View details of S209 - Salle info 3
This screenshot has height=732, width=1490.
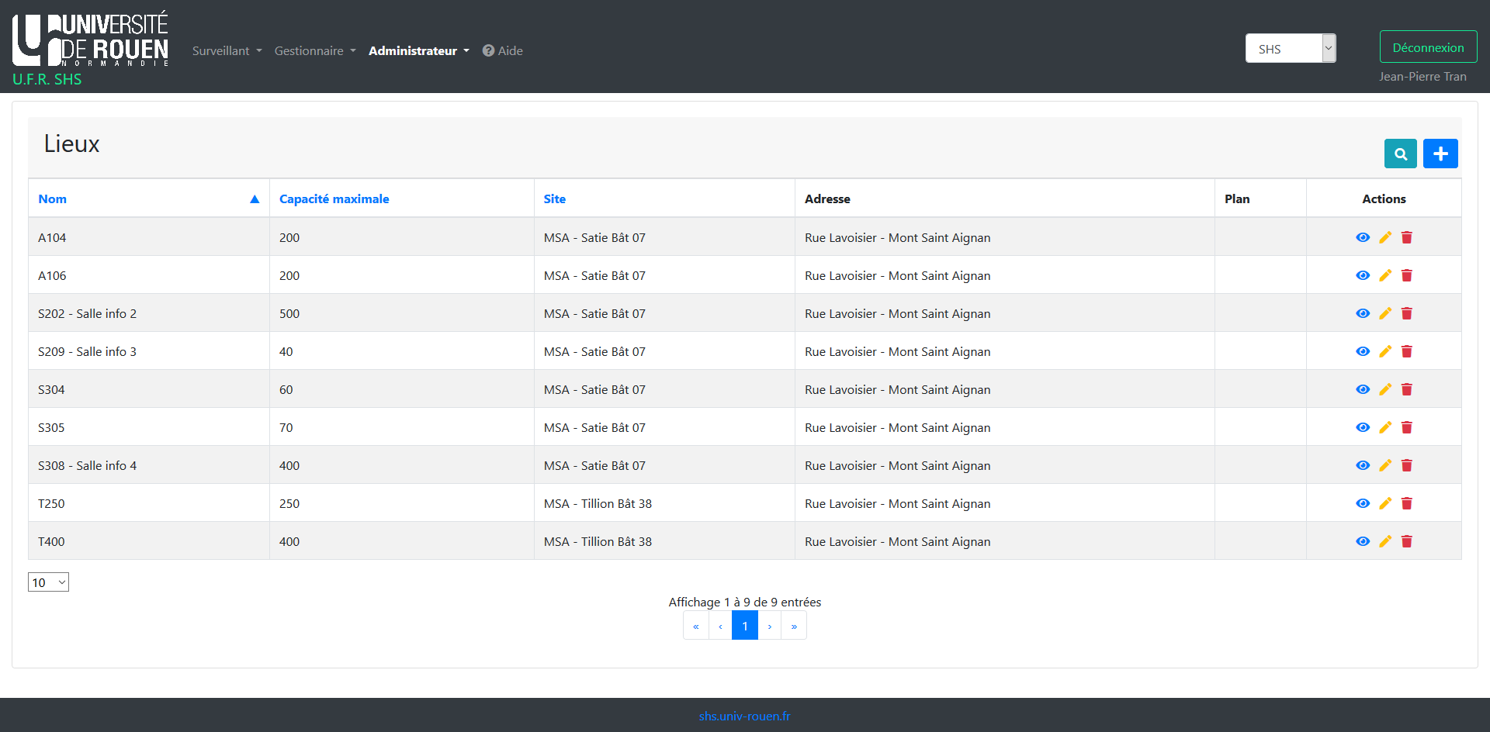(x=1363, y=351)
